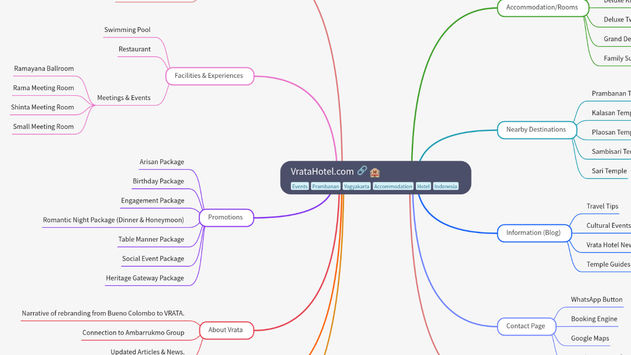The image size is (631, 355).
Task: Click the WhatsApp Button item
Action: pos(596,299)
